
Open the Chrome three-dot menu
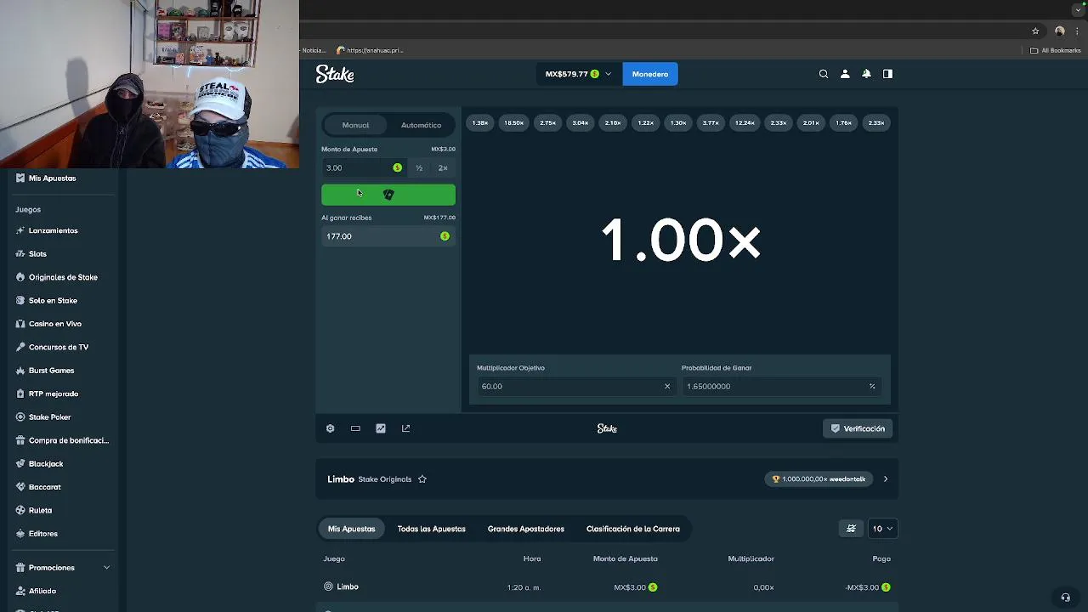pyautogui.click(x=1077, y=31)
